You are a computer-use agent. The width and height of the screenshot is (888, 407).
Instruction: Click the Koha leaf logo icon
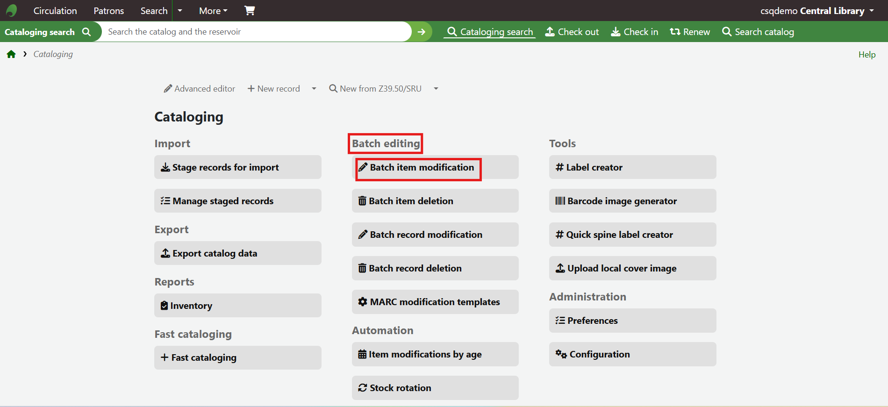[12, 10]
